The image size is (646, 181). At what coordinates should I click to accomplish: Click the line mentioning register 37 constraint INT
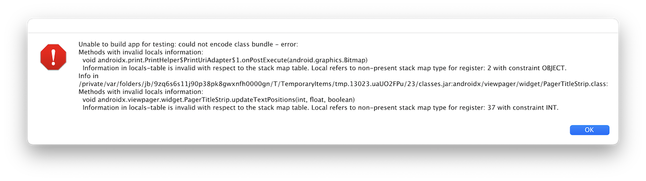pyautogui.click(x=321, y=107)
